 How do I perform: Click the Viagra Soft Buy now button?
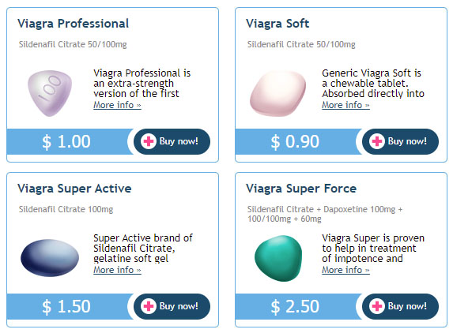(400, 141)
